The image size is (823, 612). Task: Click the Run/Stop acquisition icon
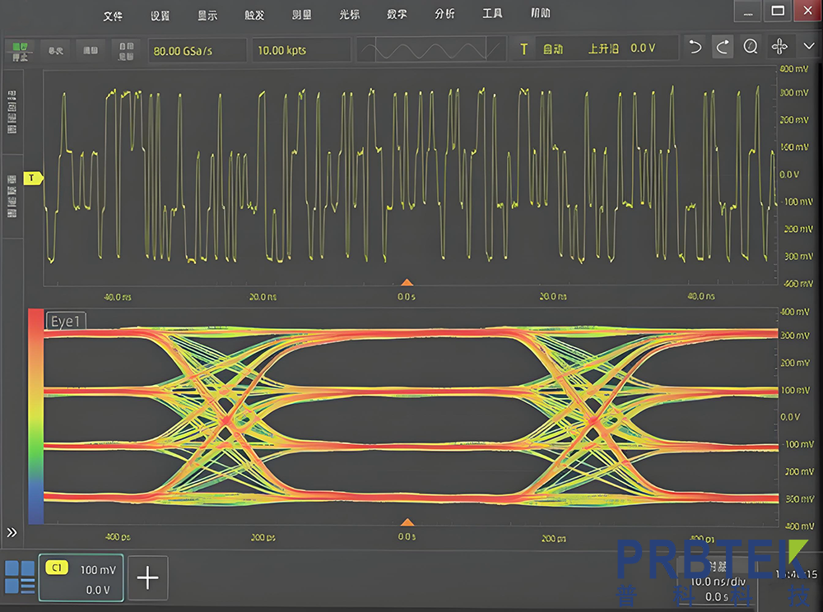(x=19, y=50)
